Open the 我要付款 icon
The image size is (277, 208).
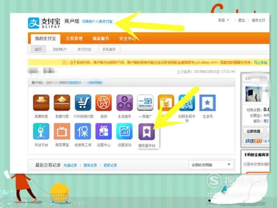(x=62, y=103)
